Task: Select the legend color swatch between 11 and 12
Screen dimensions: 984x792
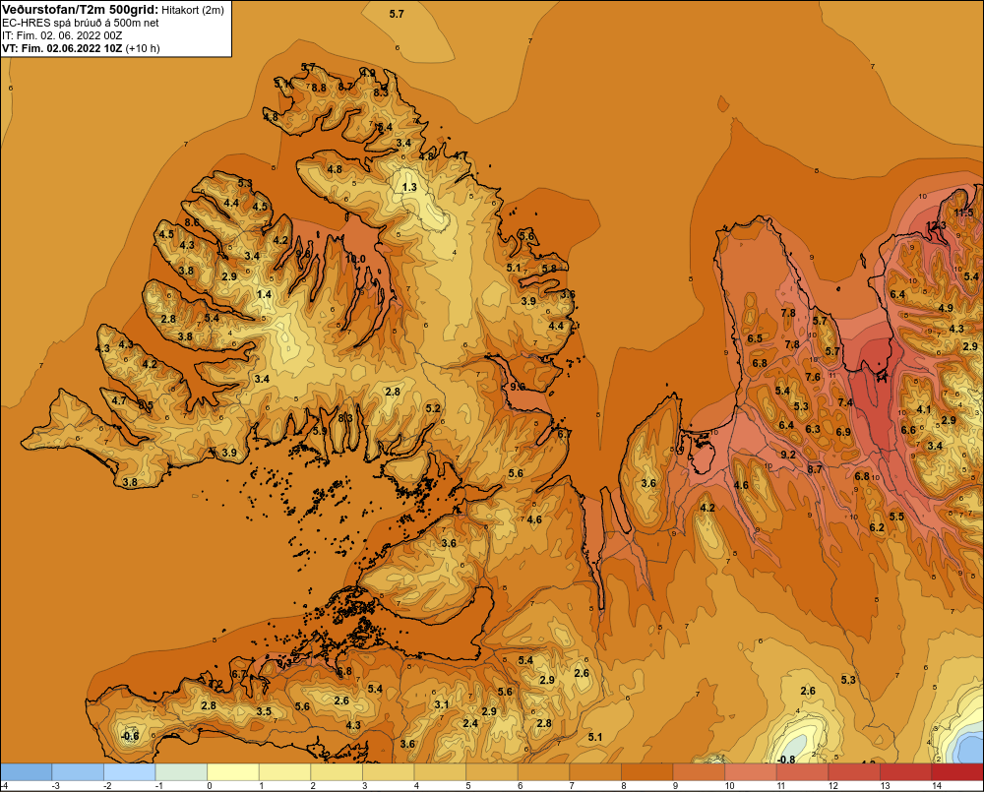Action: [x=802, y=772]
